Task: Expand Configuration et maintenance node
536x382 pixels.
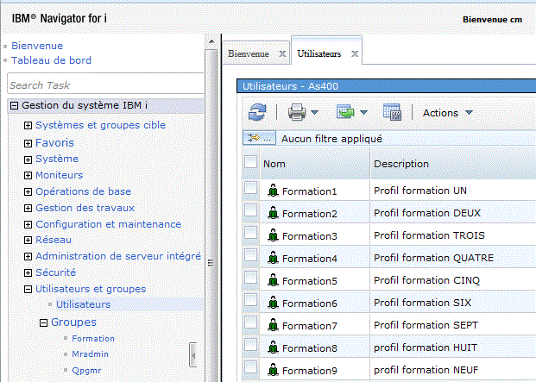Action: pos(28,224)
